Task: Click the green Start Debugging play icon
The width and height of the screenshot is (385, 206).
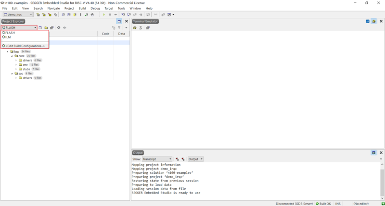Action: point(104,15)
